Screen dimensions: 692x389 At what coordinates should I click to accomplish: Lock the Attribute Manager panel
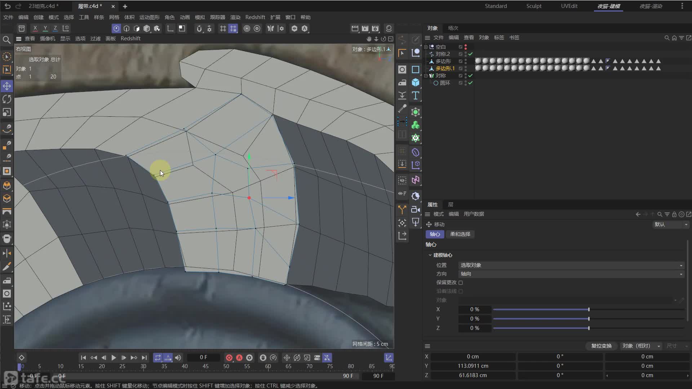(x=674, y=214)
